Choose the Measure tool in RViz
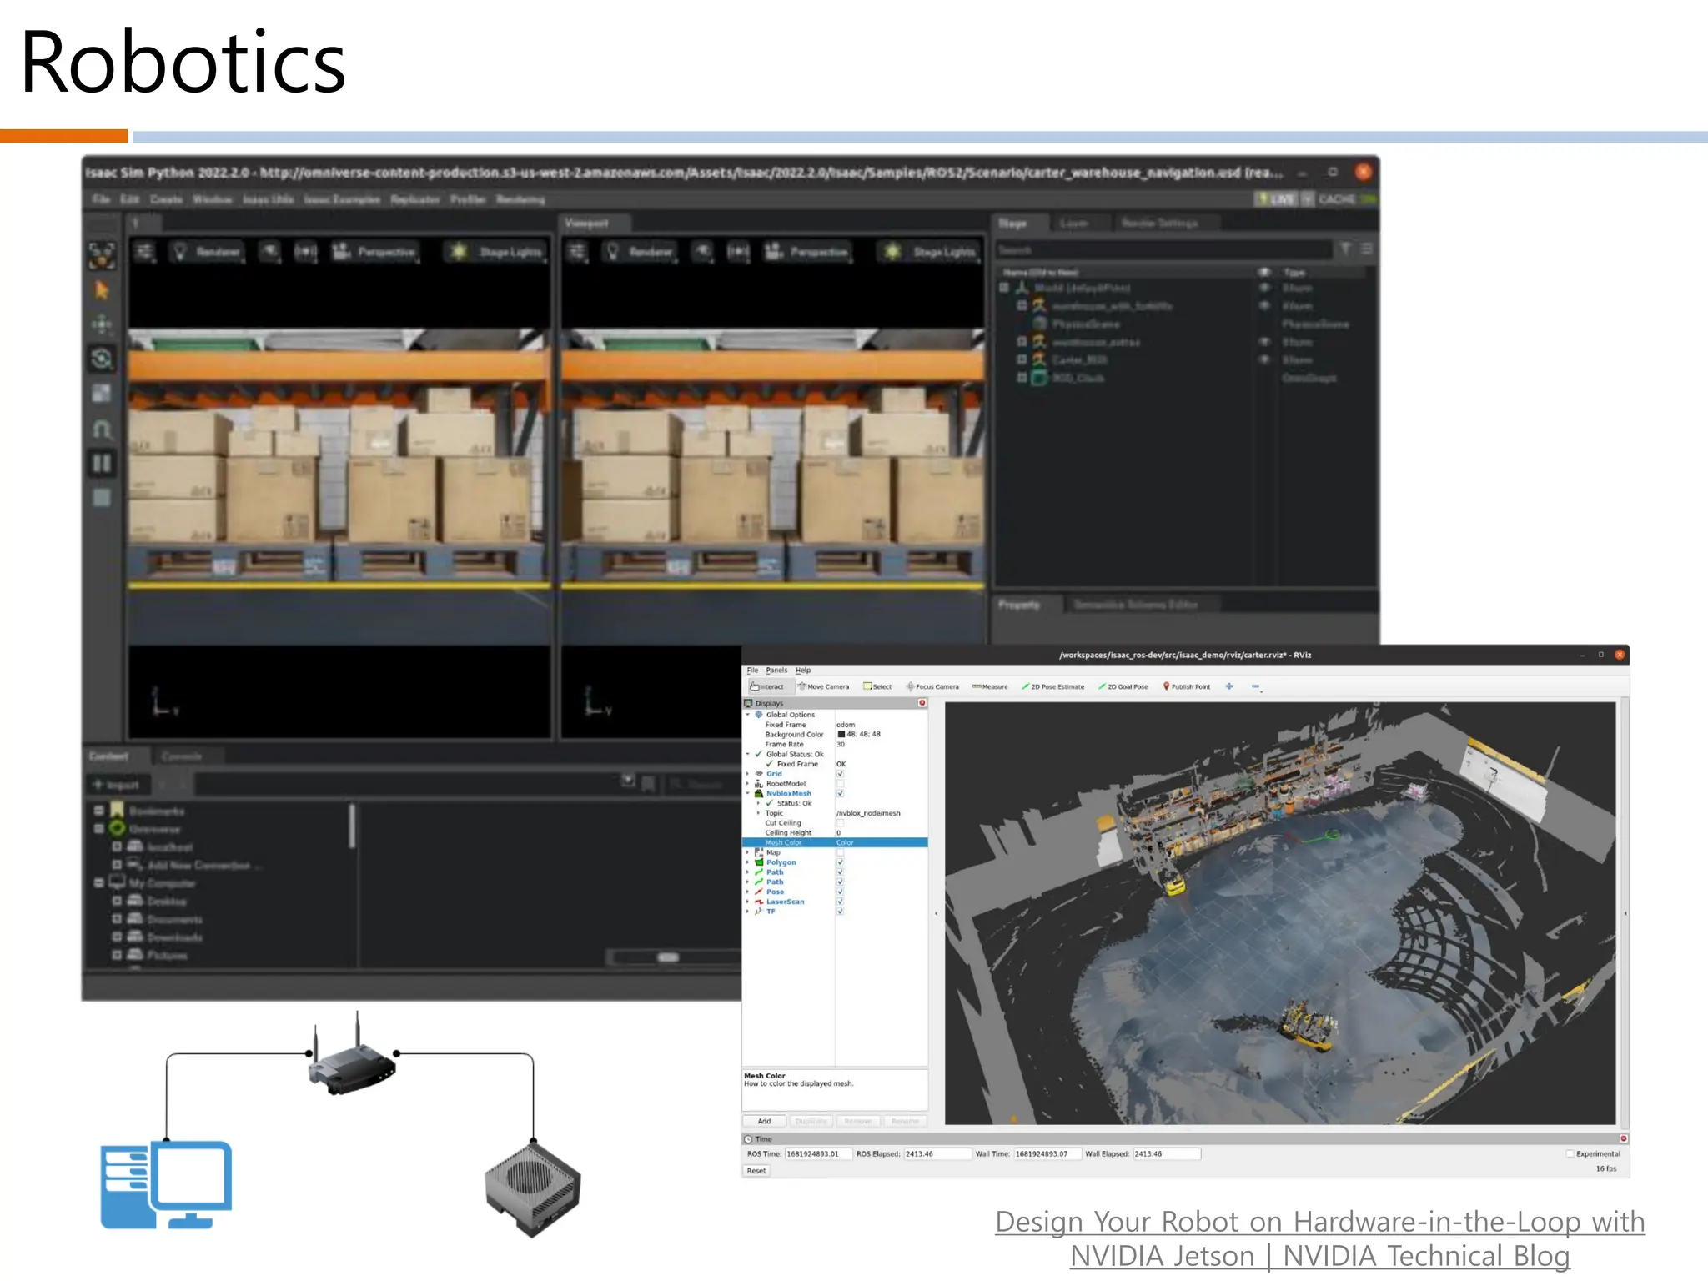Viewport: 1708px width, 1281px height. [990, 686]
